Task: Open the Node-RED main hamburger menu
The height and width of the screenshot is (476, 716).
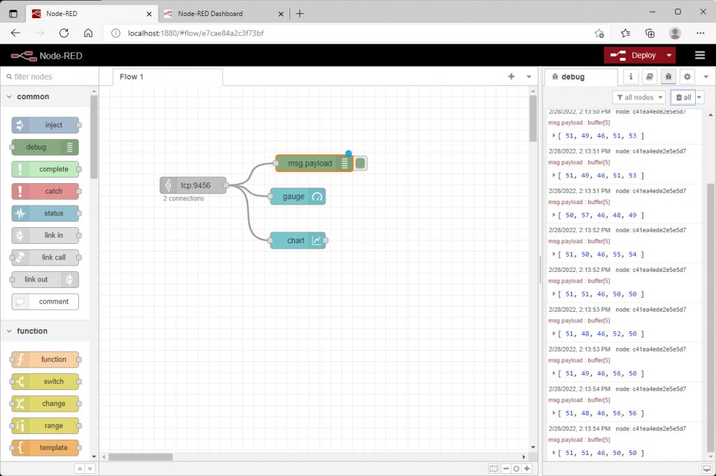Action: 700,55
